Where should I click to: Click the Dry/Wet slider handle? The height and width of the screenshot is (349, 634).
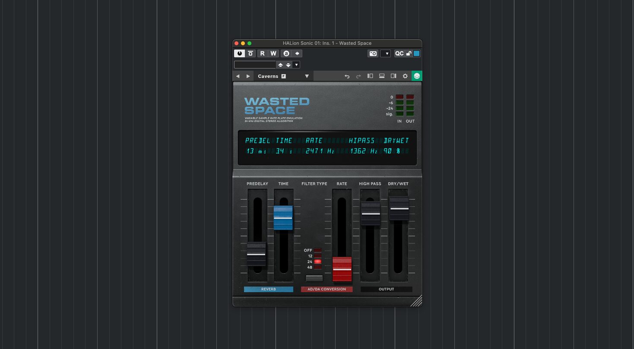399,209
